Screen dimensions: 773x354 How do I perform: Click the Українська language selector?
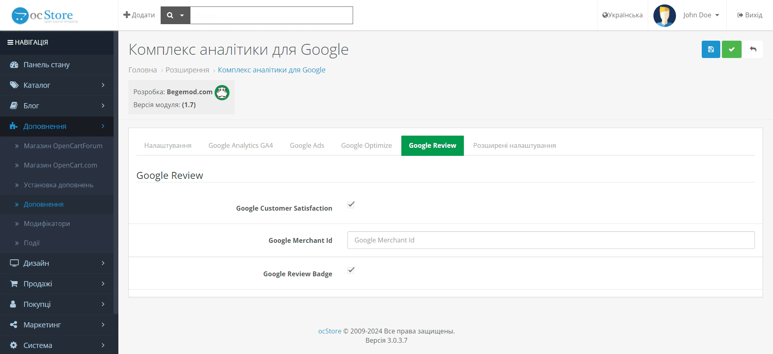[622, 15]
